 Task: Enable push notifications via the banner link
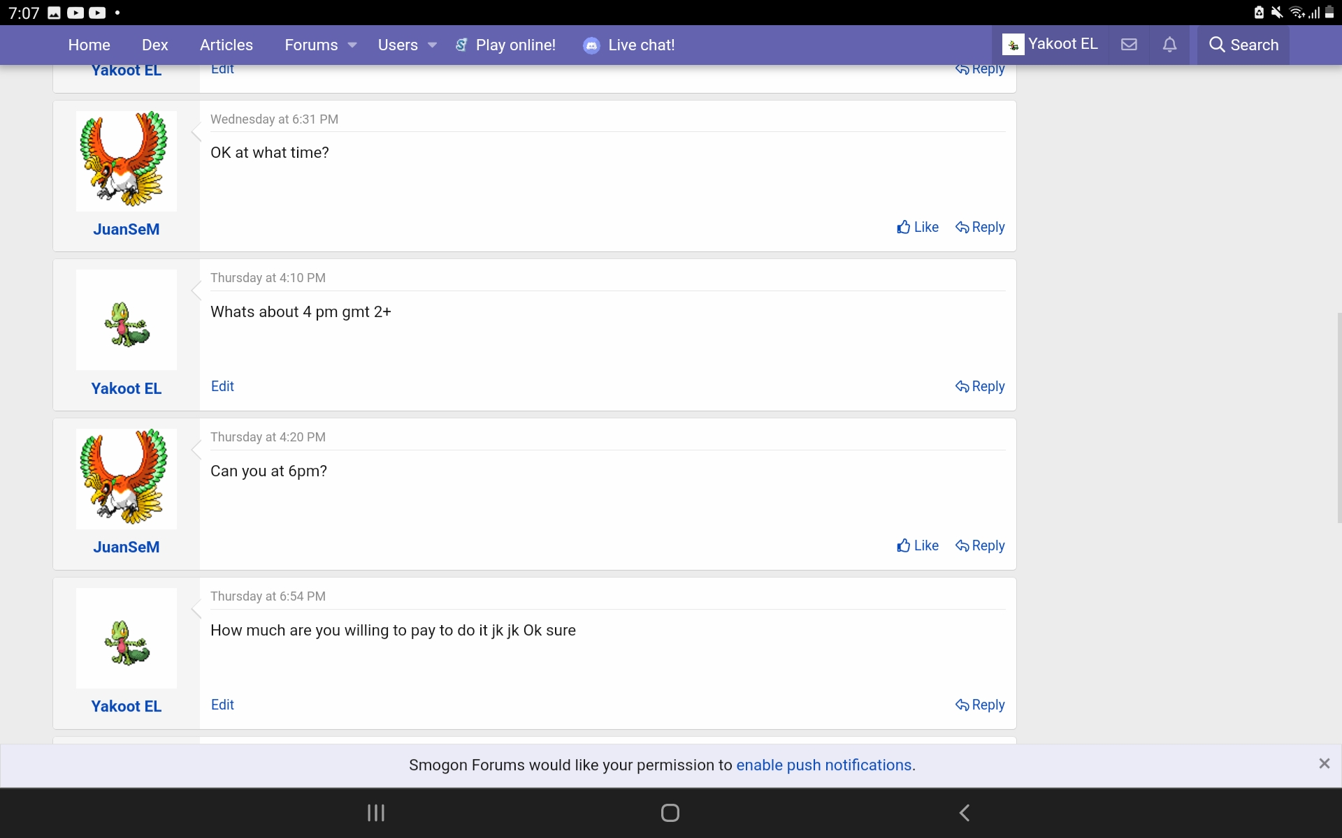823,765
